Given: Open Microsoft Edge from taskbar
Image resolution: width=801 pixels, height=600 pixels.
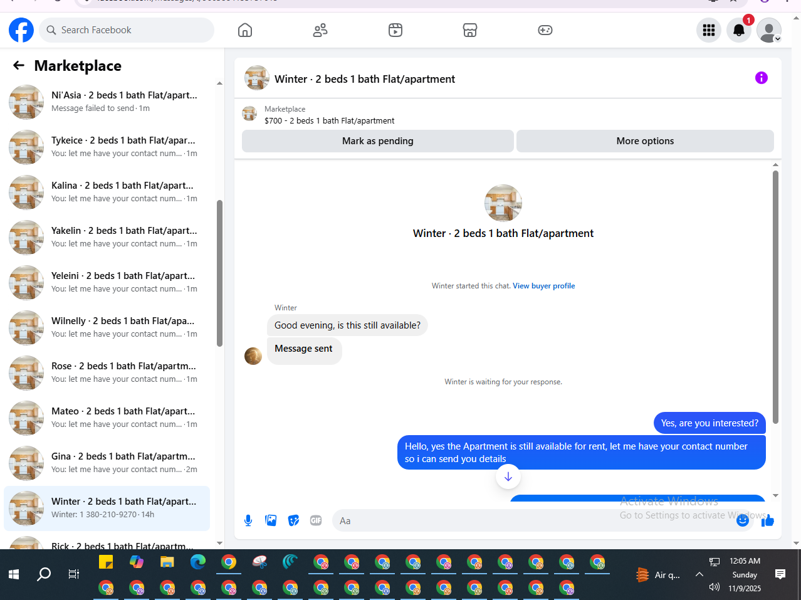Looking at the screenshot, I should click(198, 562).
